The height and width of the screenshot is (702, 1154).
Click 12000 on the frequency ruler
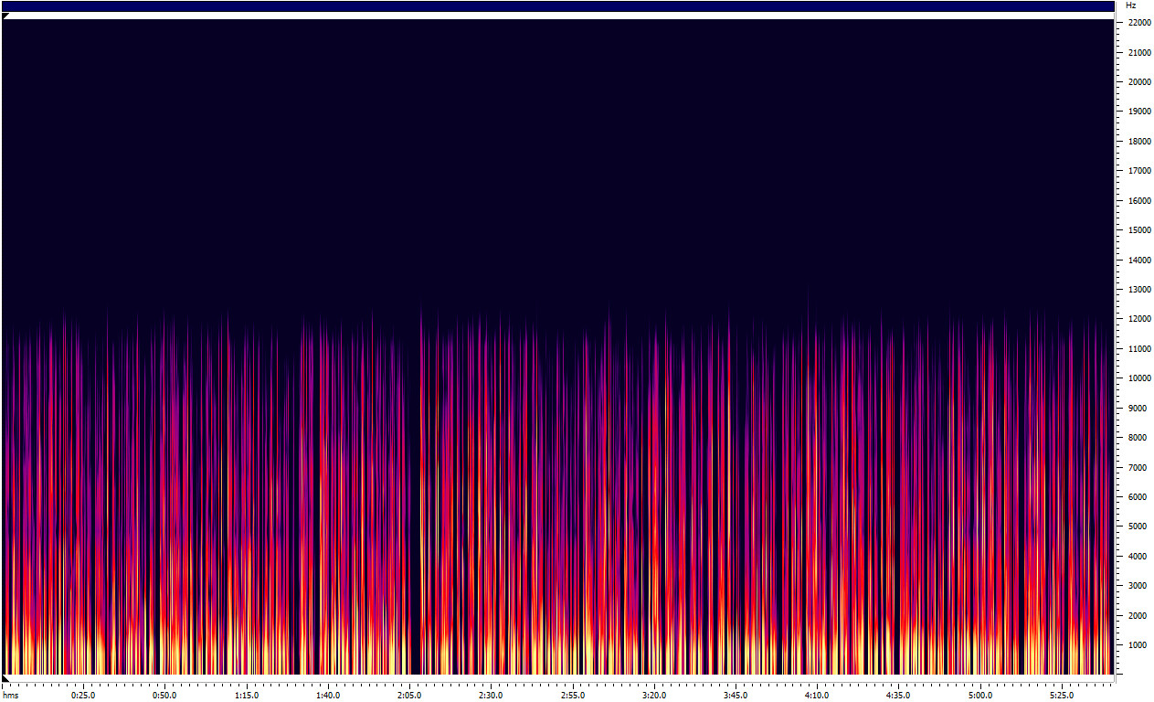1138,319
